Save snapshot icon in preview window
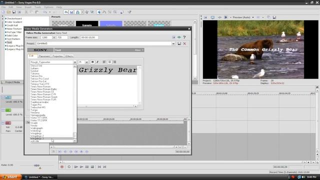This screenshot has height=180, width=320. [274, 17]
